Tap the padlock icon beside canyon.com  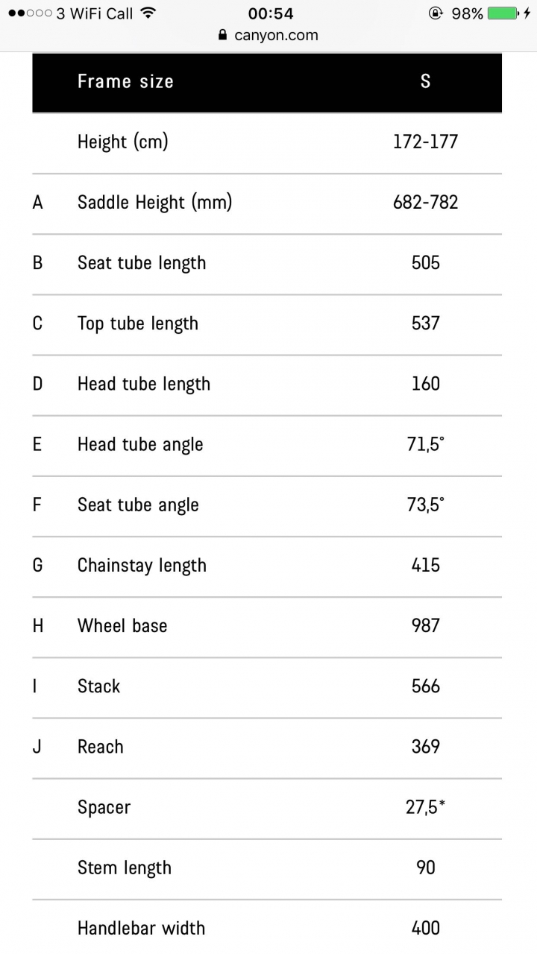(x=222, y=35)
